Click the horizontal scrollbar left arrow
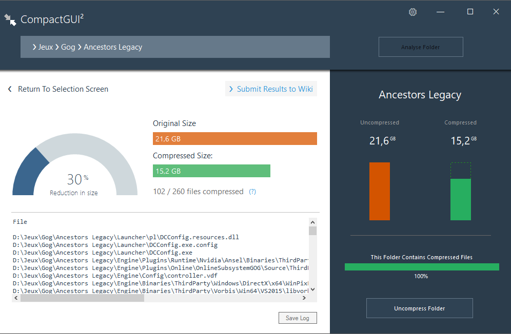 point(16,298)
